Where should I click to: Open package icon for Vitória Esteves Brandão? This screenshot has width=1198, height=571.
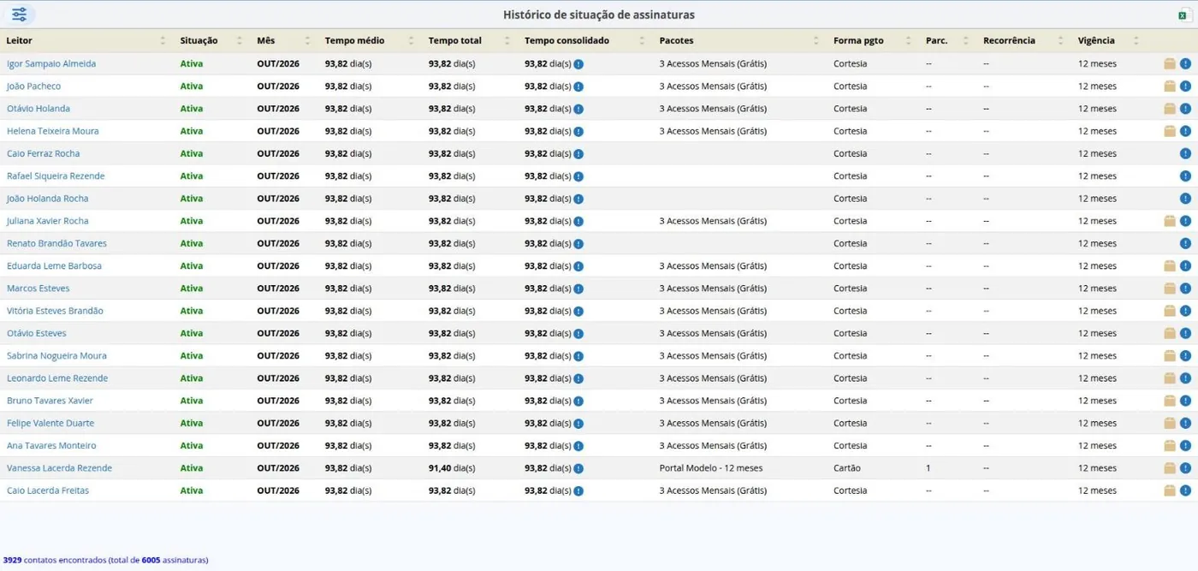click(1170, 311)
